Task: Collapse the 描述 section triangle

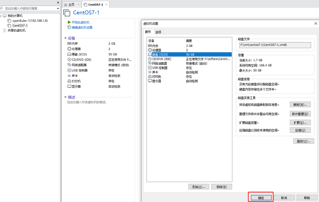Action: coord(65,97)
